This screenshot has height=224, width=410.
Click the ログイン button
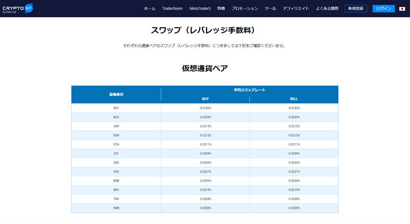tap(383, 8)
